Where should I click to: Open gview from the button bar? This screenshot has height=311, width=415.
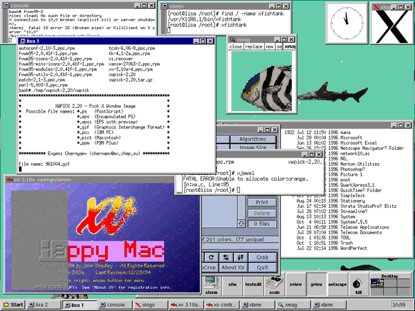(x=316, y=285)
